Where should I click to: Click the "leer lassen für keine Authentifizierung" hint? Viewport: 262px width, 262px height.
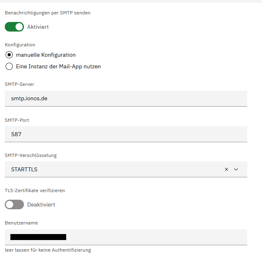pyautogui.click(x=48, y=250)
